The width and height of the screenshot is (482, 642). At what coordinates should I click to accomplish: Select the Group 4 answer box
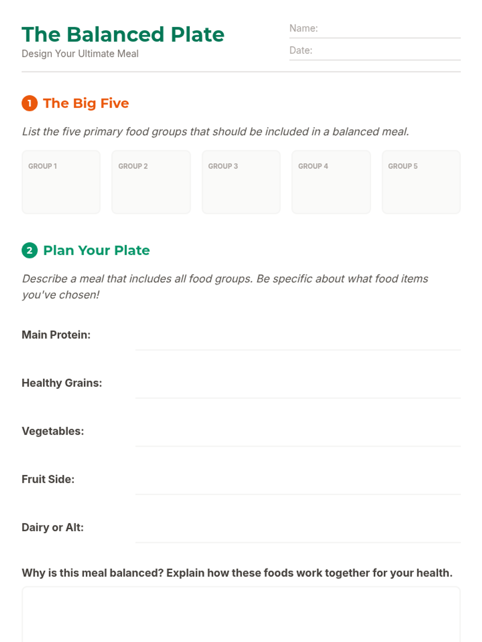(331, 183)
